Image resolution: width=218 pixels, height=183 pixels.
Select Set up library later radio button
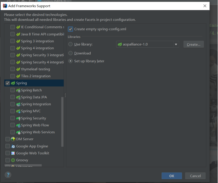(70, 61)
